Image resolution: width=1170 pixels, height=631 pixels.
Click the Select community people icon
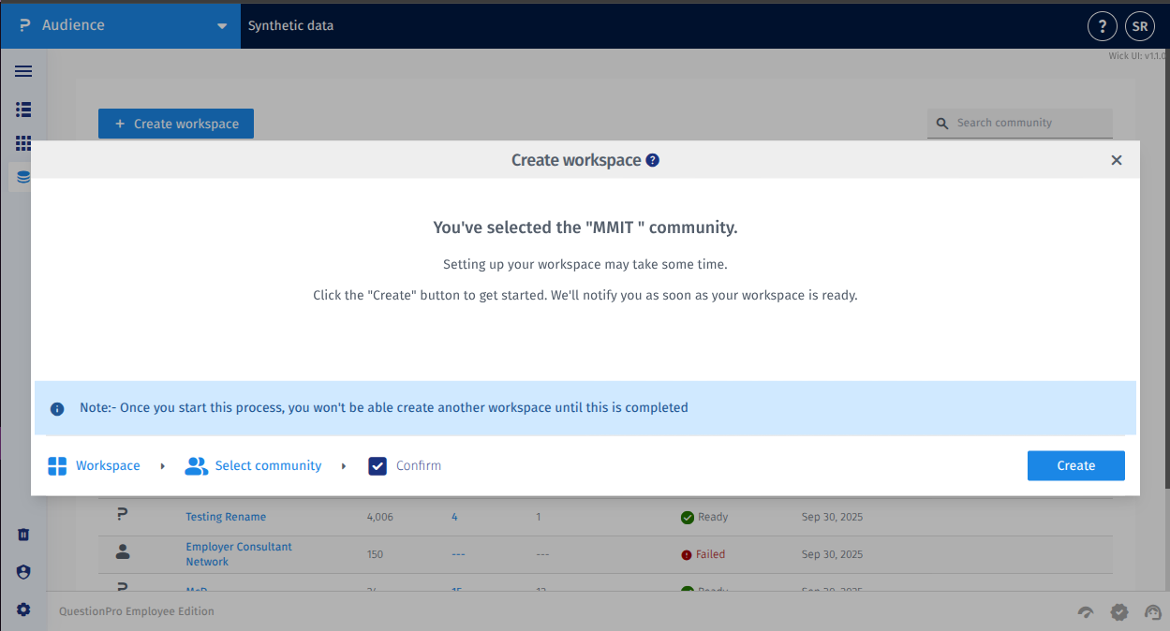point(196,465)
